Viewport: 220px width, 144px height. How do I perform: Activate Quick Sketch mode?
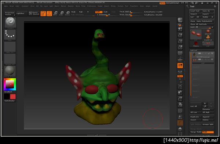34,13
